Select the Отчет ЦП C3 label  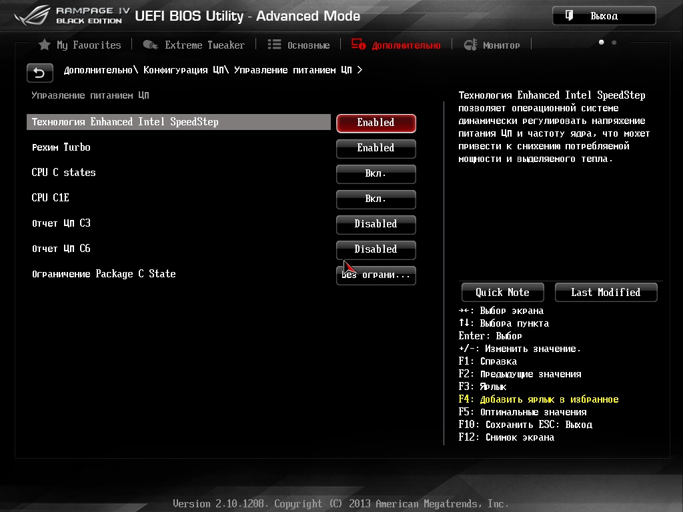(61, 223)
